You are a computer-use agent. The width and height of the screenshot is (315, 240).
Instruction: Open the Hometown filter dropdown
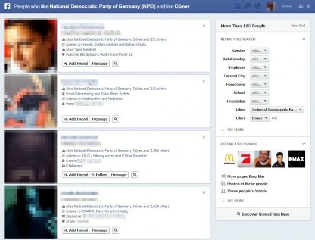[x=259, y=85]
